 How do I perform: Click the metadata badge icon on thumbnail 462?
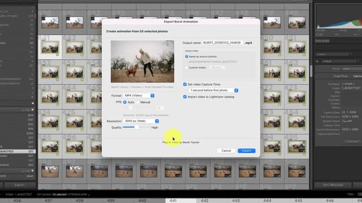pos(304,80)
